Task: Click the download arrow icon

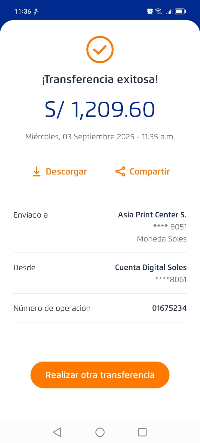Action: [x=37, y=172]
